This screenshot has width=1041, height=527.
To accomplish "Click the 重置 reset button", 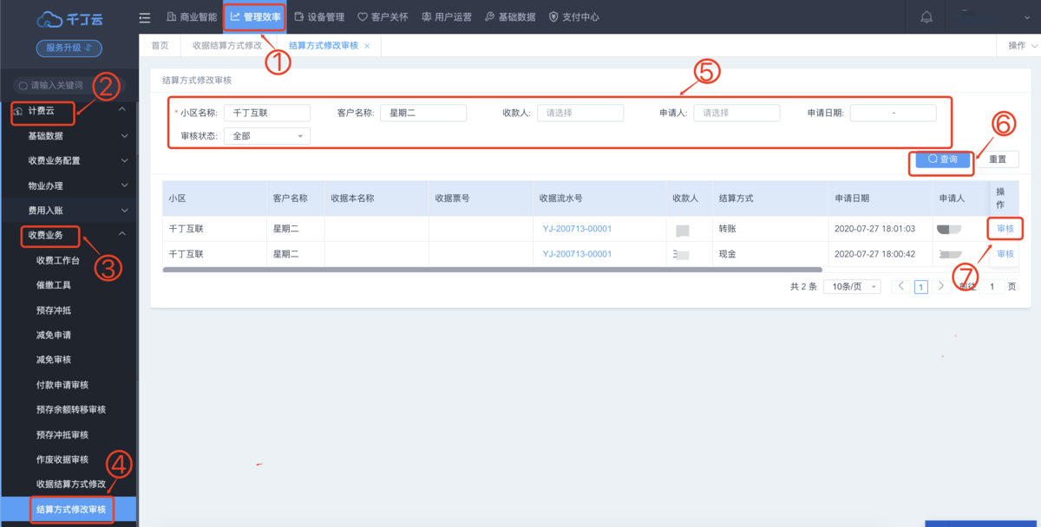I will tap(998, 159).
